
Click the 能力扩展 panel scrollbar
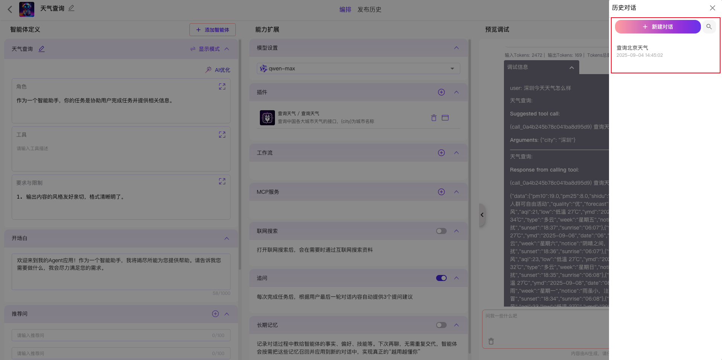tap(470, 196)
